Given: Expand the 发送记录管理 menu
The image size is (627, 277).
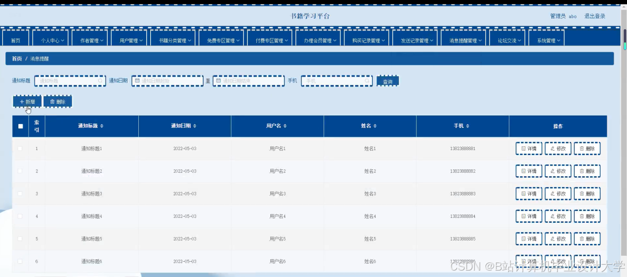Looking at the screenshot, I should 415,39.
